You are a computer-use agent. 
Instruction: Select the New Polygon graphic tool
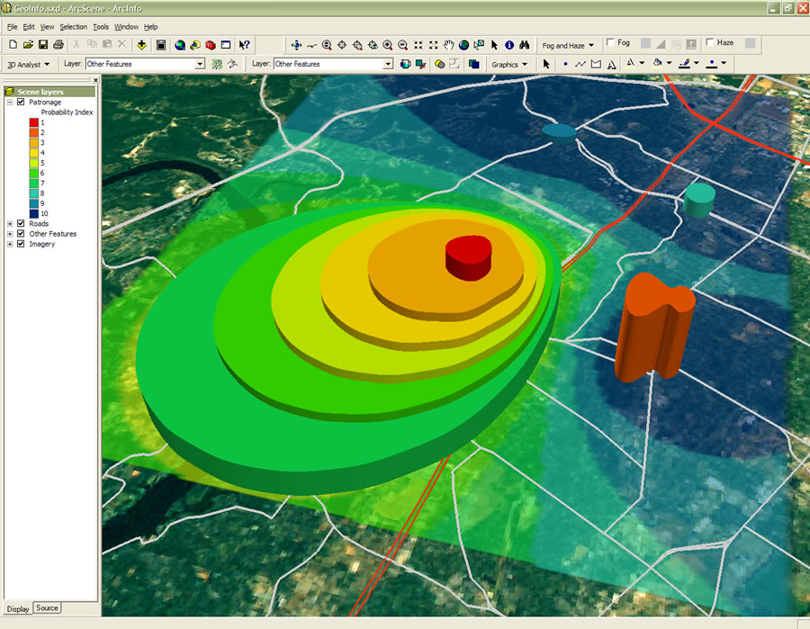[596, 64]
